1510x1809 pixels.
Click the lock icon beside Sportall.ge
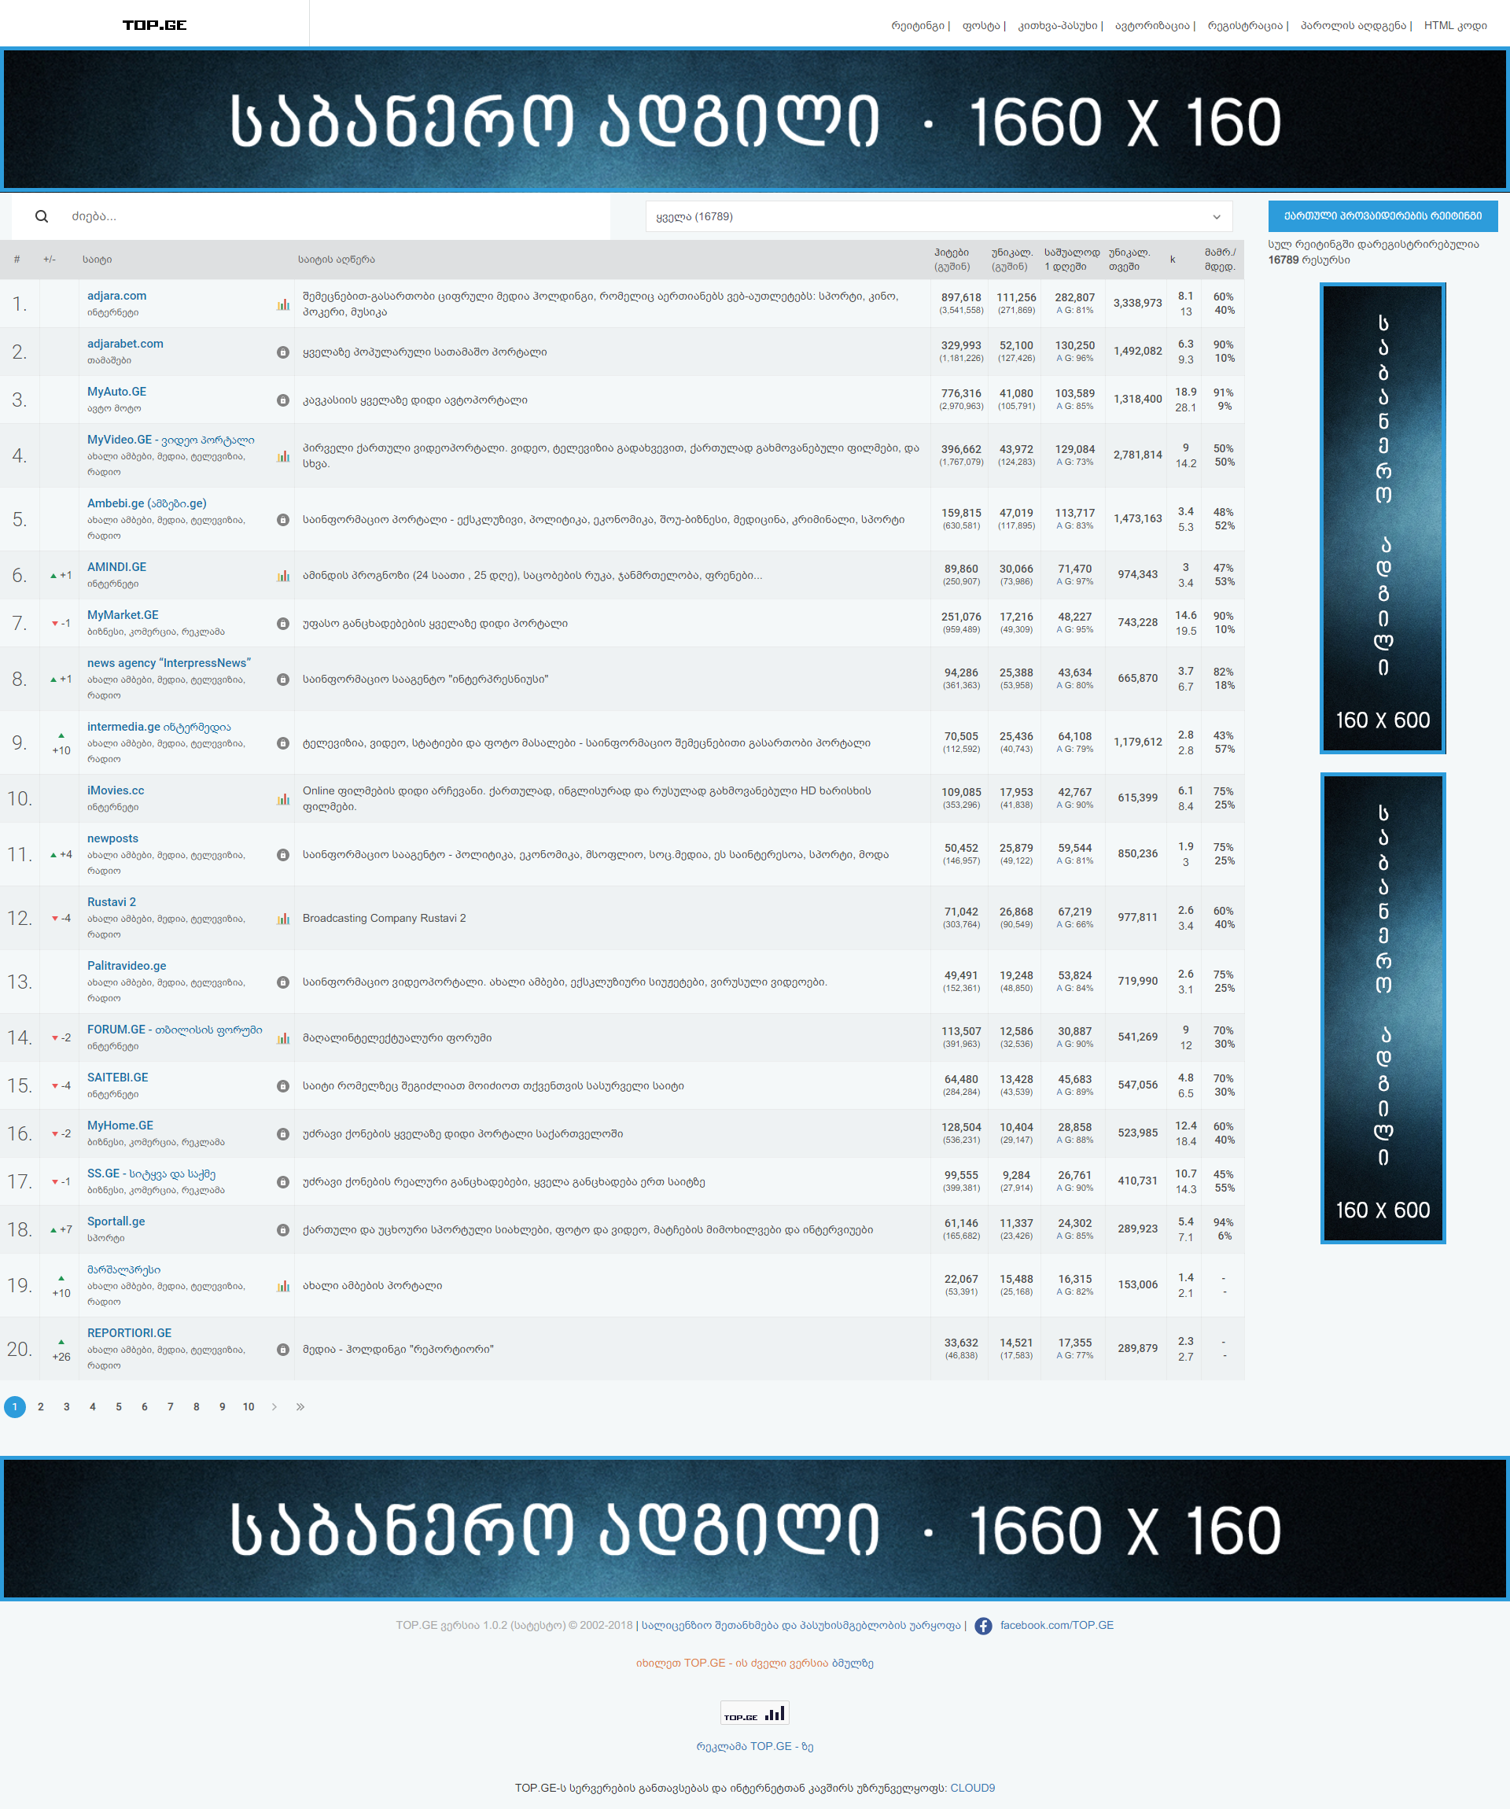click(x=282, y=1230)
